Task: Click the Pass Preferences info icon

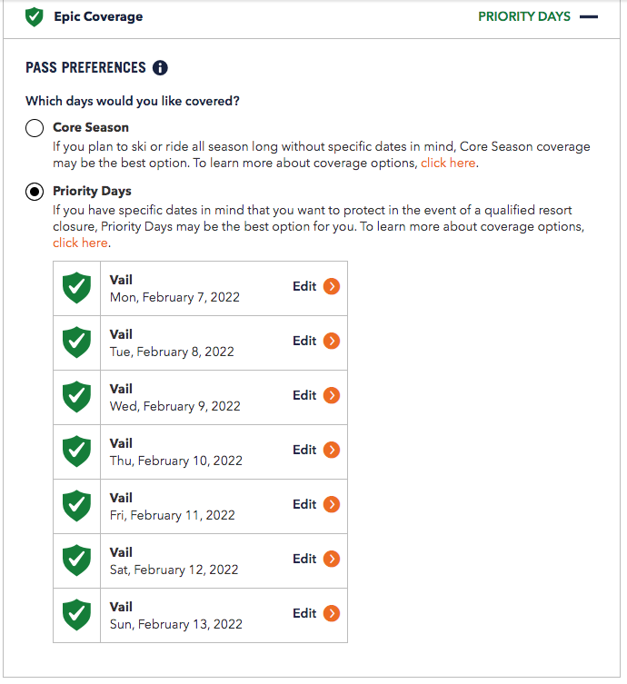Action: [160, 68]
